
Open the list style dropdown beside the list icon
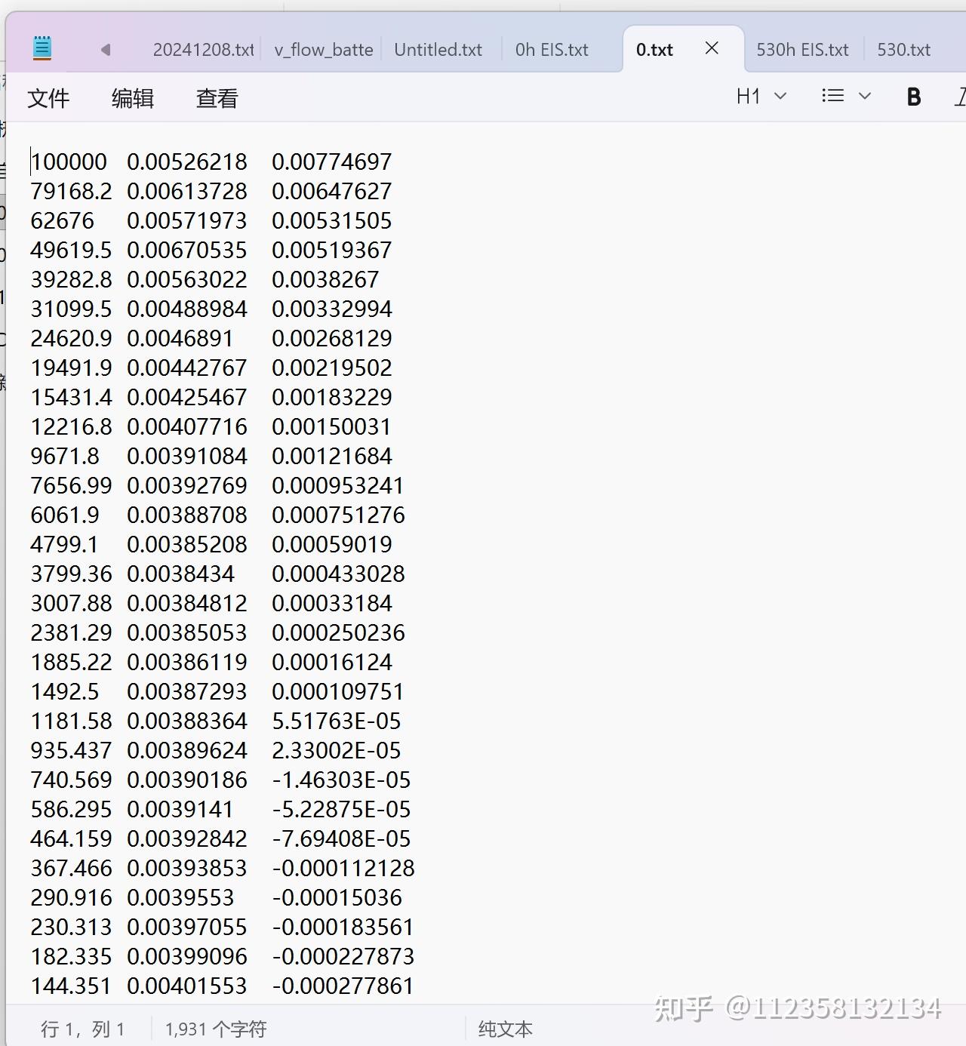[x=865, y=96]
